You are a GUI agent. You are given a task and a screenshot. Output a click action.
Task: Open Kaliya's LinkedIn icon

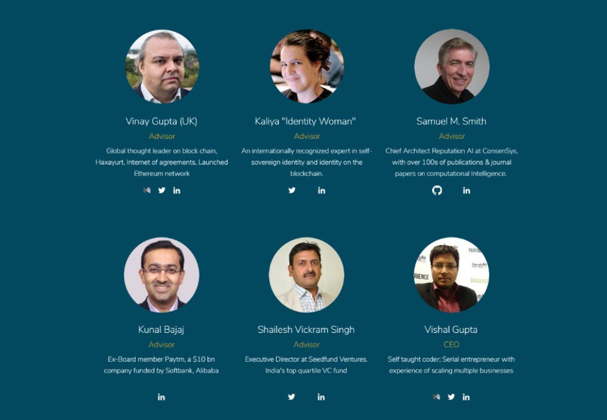(x=322, y=190)
